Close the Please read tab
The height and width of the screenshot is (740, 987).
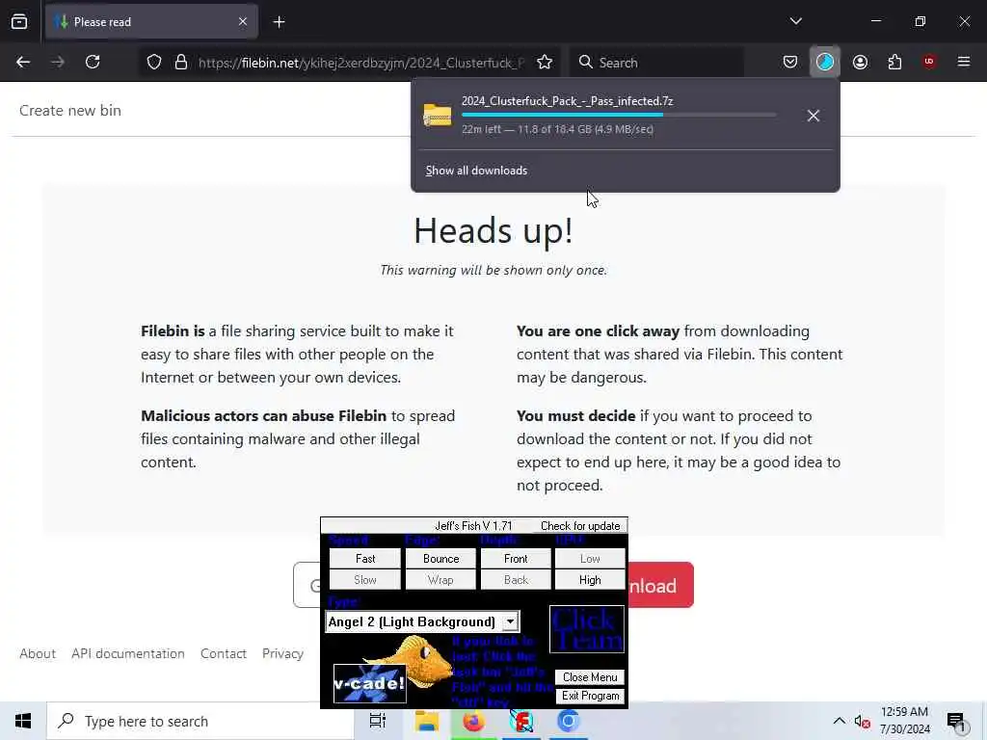tap(243, 22)
